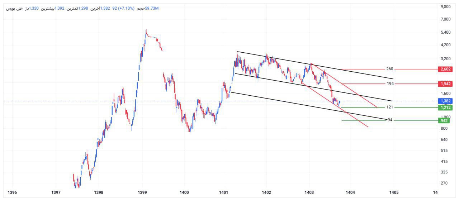Select the 260 resistance level label

pos(390,69)
